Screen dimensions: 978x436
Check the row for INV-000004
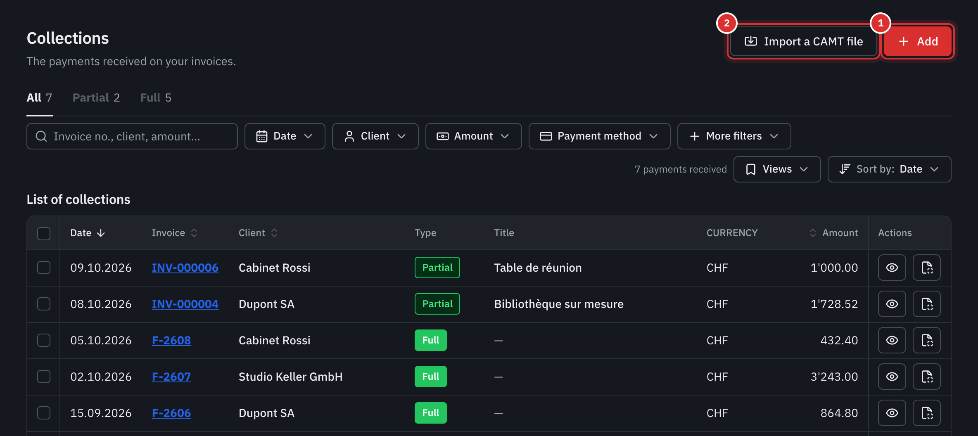click(x=44, y=304)
